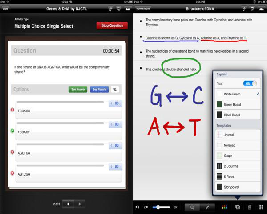Click the See Results button
Viewport: 267px width, 214px height.
click(x=99, y=89)
